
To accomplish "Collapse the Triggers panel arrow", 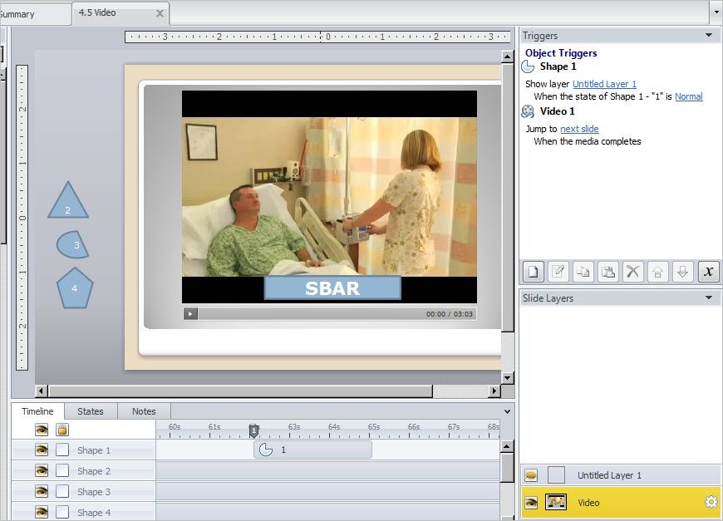I will (708, 36).
